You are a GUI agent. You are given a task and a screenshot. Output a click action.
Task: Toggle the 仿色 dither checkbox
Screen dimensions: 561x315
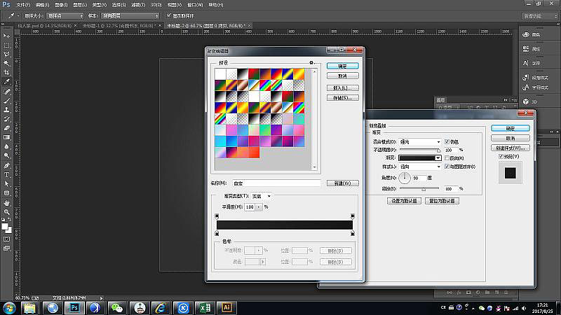pyautogui.click(x=447, y=141)
